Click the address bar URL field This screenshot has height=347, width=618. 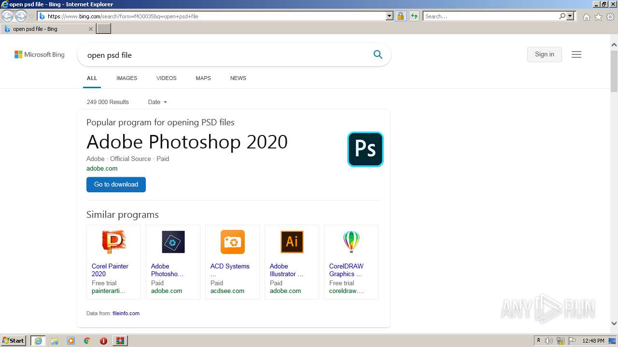pos(211,16)
